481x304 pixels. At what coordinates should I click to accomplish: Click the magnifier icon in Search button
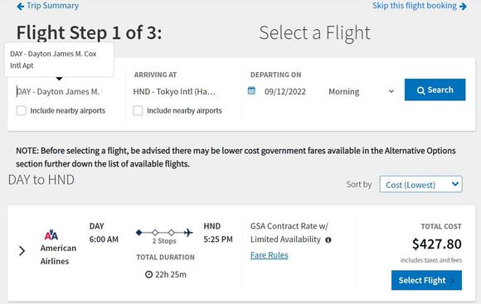point(421,90)
